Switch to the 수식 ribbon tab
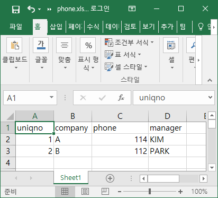The height and width of the screenshot is (198, 218). (x=93, y=27)
